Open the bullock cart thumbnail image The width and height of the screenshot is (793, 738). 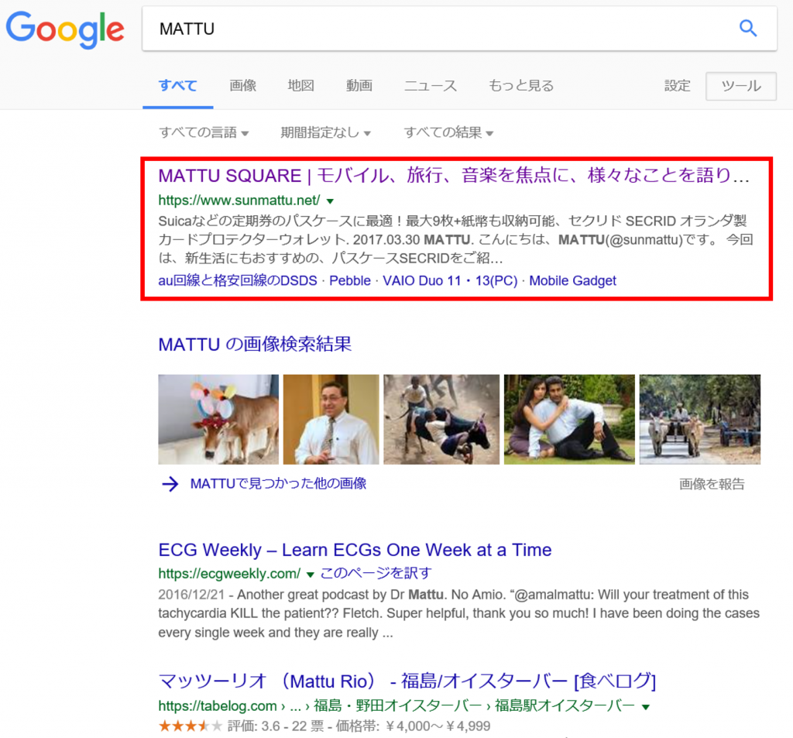pyautogui.click(x=700, y=419)
